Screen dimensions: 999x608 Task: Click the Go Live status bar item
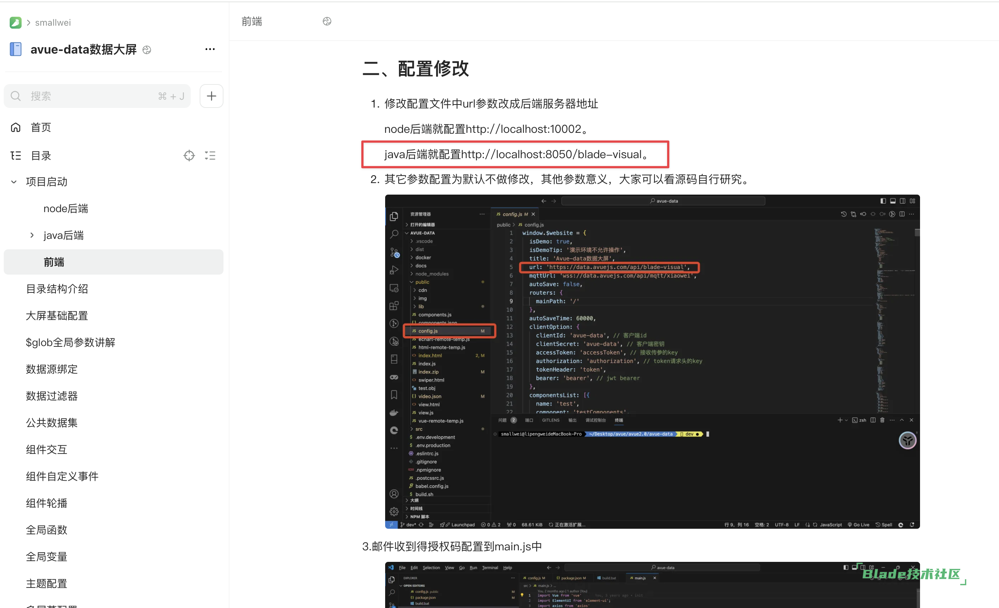pos(858,525)
